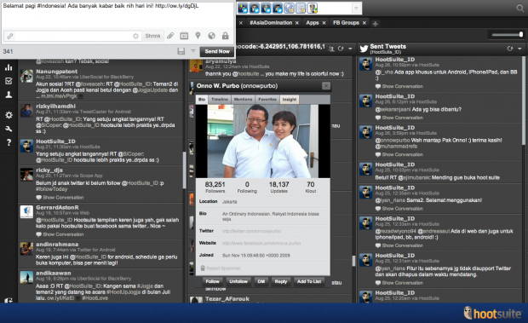This screenshot has width=528, height=323.
Task: Show Conversation under ricky_djs tweet
Action: tap(60, 198)
